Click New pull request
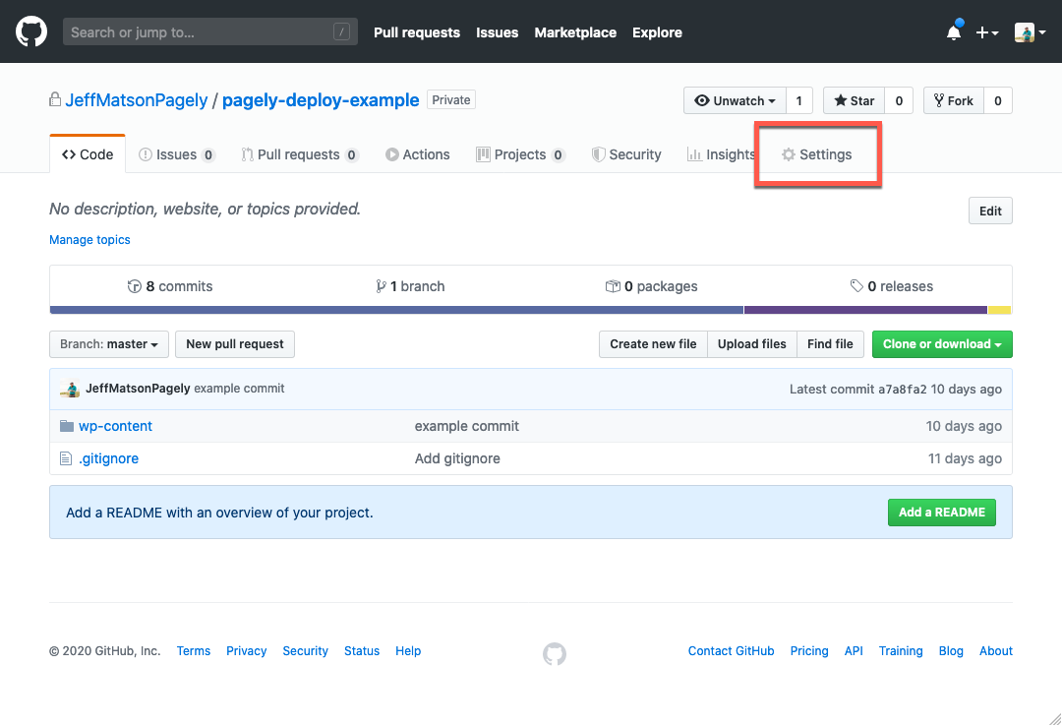The width and height of the screenshot is (1062, 726). (235, 344)
